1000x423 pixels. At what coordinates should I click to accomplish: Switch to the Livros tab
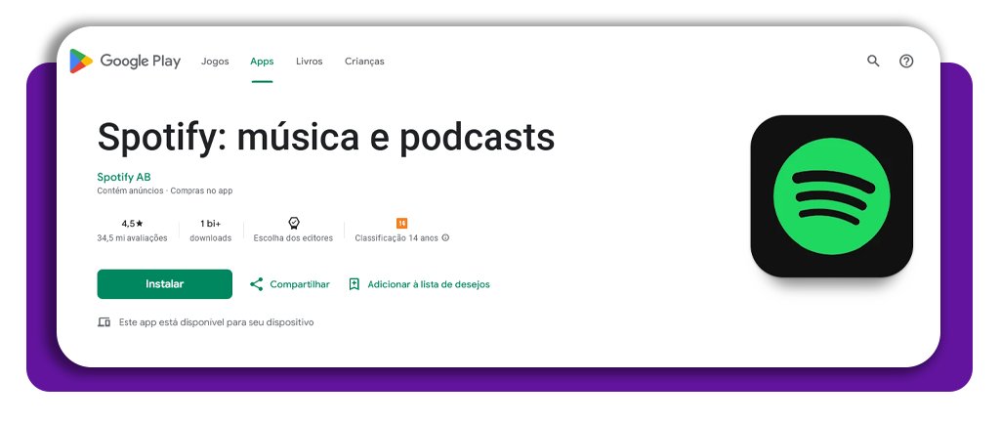310,62
